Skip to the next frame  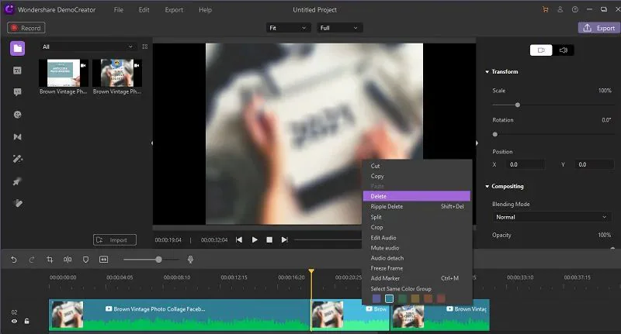(x=284, y=240)
